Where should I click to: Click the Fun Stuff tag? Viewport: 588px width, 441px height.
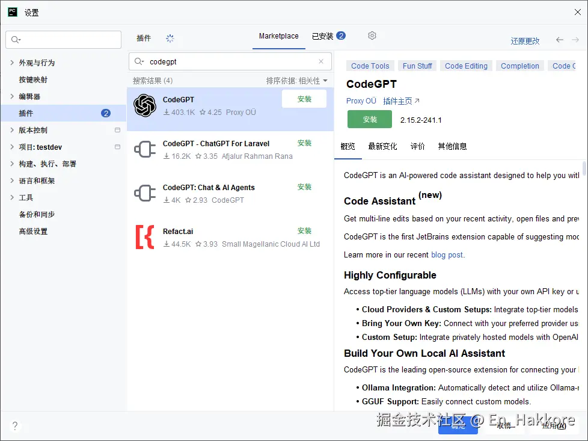pyautogui.click(x=417, y=66)
